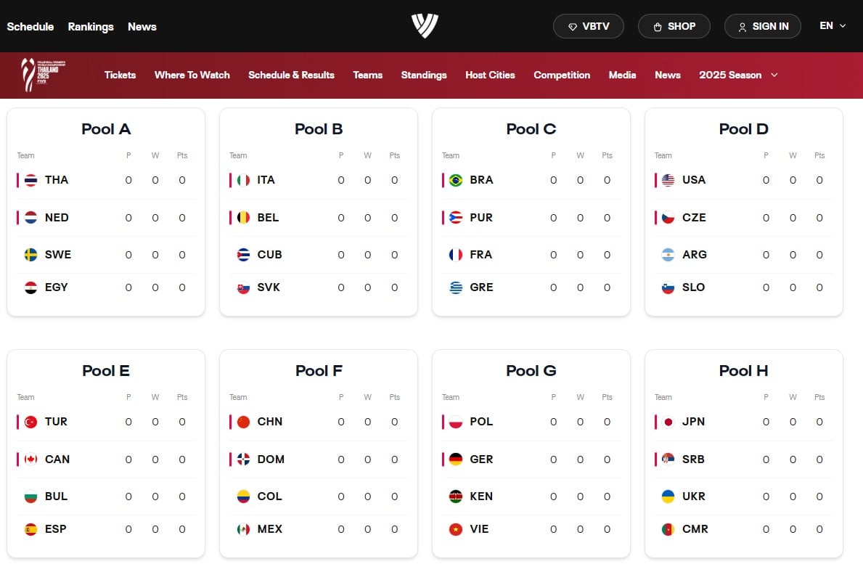Click the Thailand 2025 championship logo
Screen dimensions: 863x572
pyautogui.click(x=43, y=75)
